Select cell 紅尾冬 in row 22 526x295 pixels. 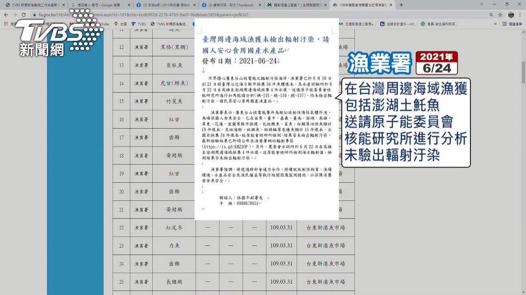[174, 228]
